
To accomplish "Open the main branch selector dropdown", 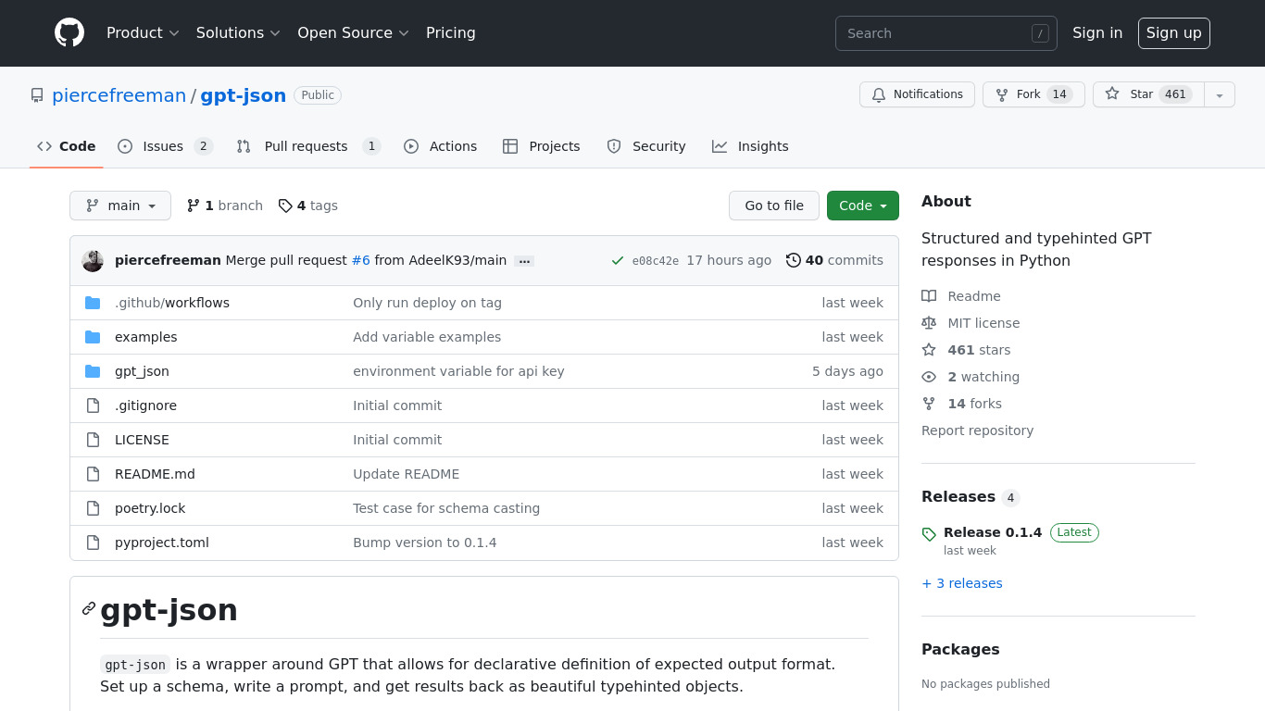I will [120, 206].
